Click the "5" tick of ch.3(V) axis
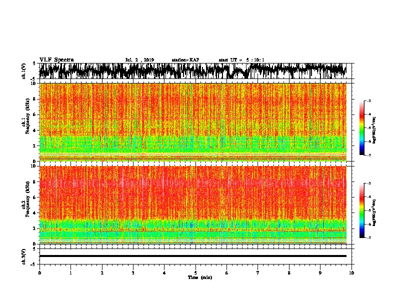 tap(34, 249)
